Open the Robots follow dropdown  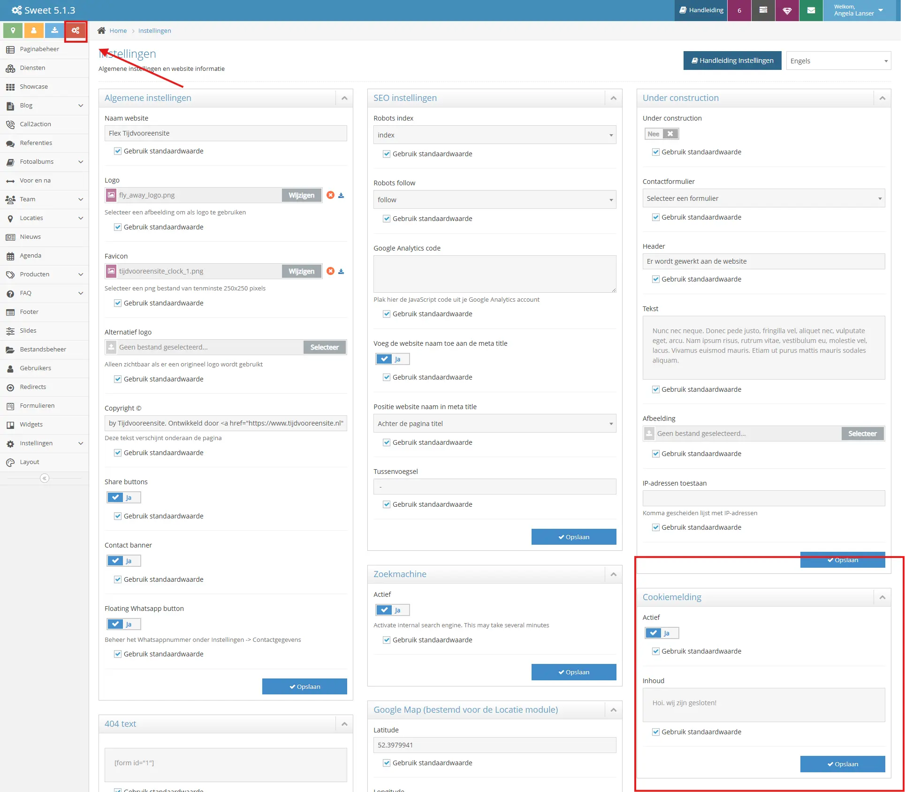coord(494,200)
